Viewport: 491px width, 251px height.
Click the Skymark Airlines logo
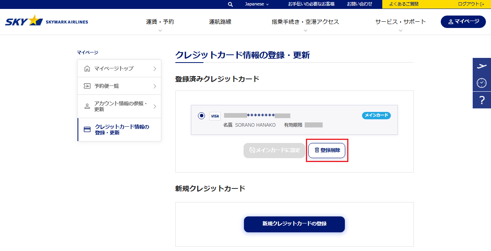point(46,21)
